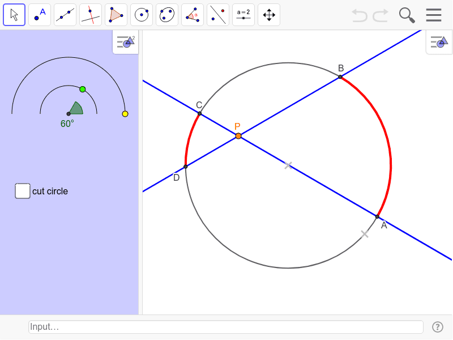
Task: Open GeoGebra search
Action: tap(407, 15)
